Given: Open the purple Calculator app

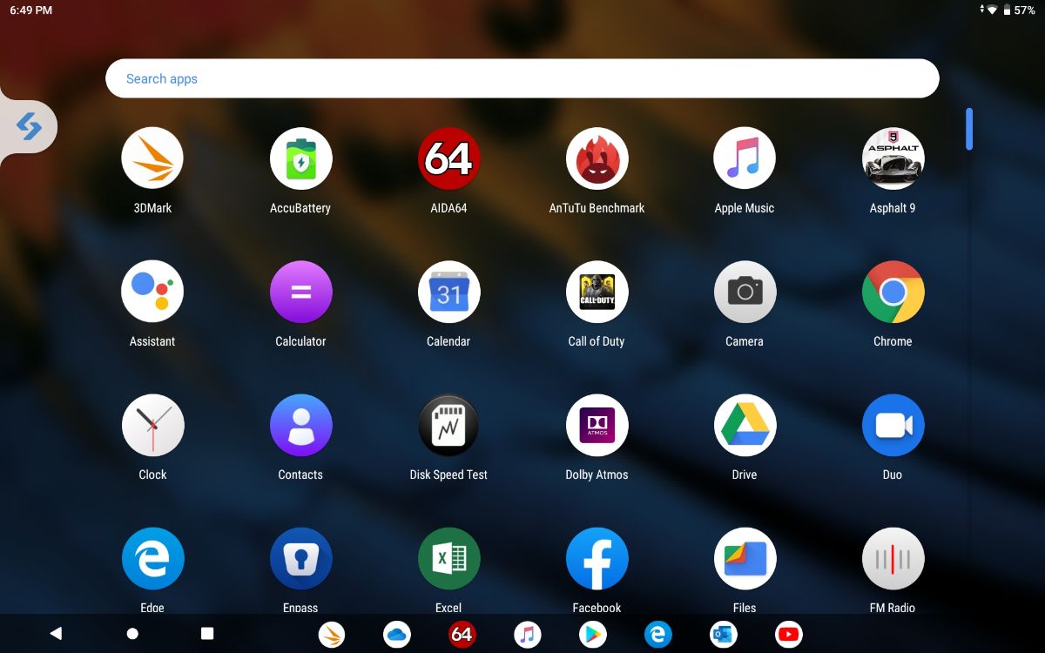Looking at the screenshot, I should 300,292.
